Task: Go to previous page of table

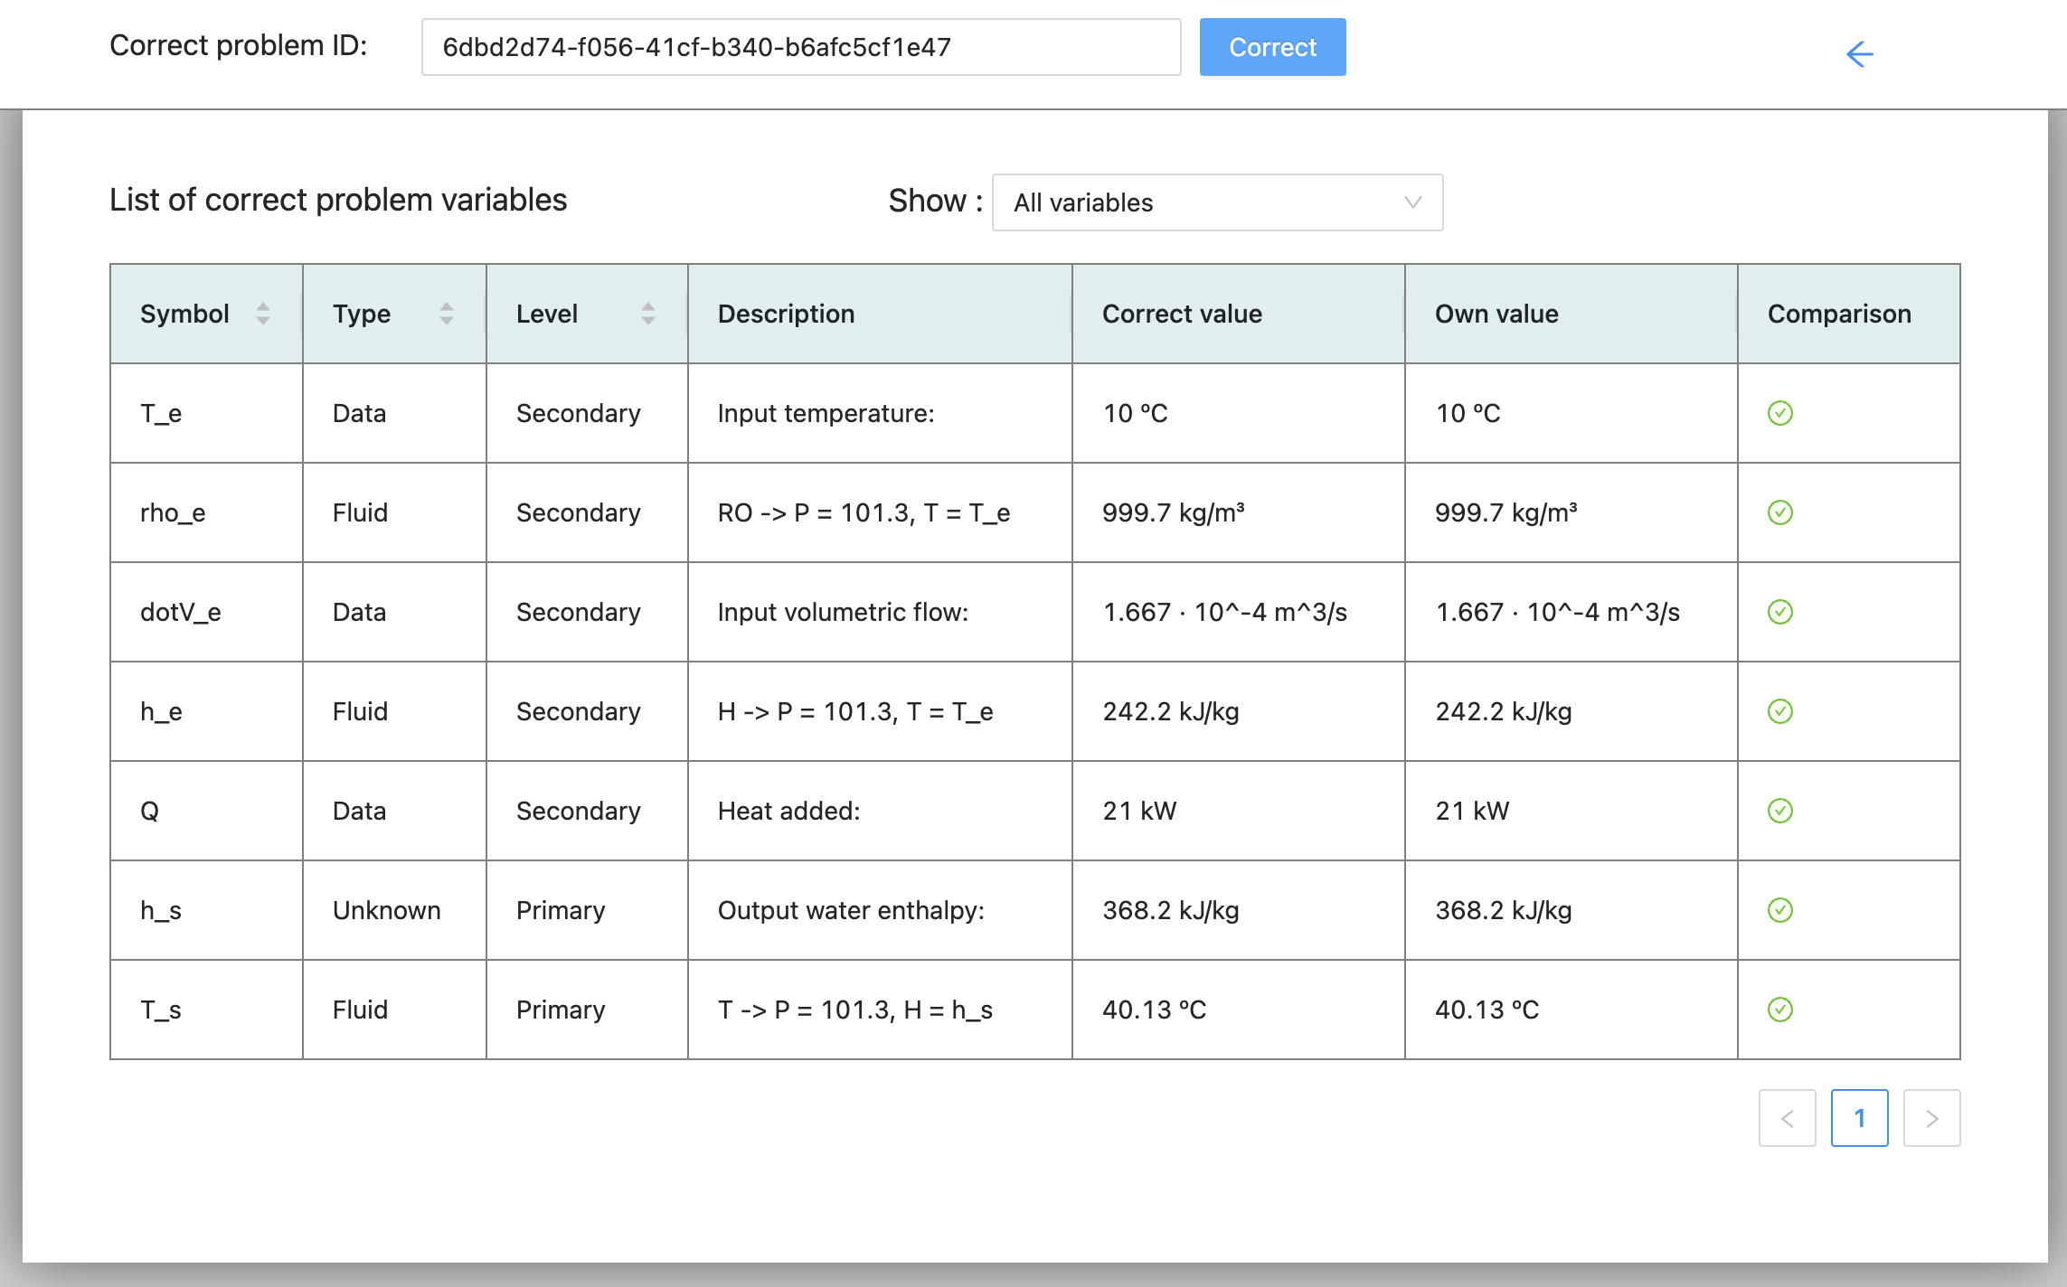Action: point(1787,1118)
